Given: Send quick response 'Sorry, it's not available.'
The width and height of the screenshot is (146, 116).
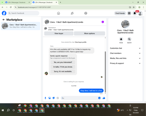Looking at the screenshot, I should click(63, 71).
